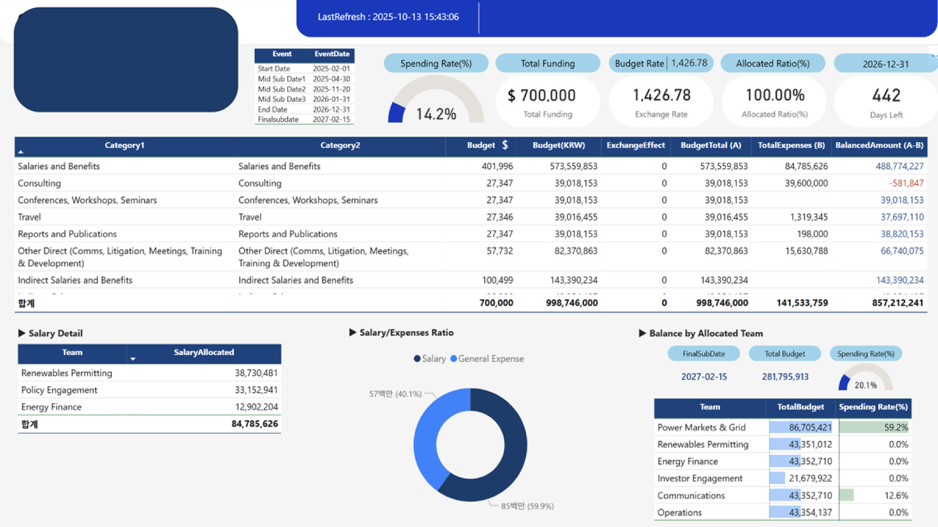Select the Power Markets & Grid row
The image size is (938, 527).
pyautogui.click(x=702, y=427)
